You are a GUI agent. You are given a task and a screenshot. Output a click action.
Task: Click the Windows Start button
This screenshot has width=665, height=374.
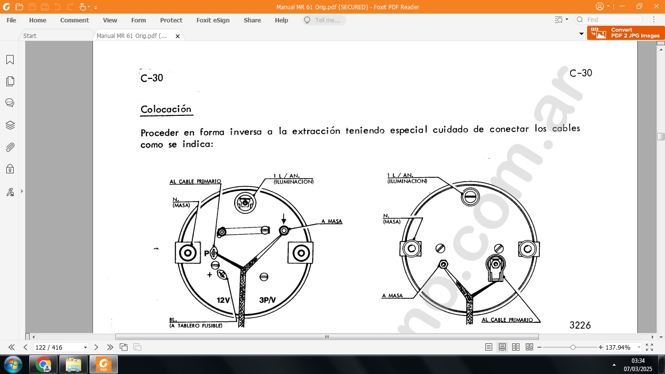click(12, 364)
